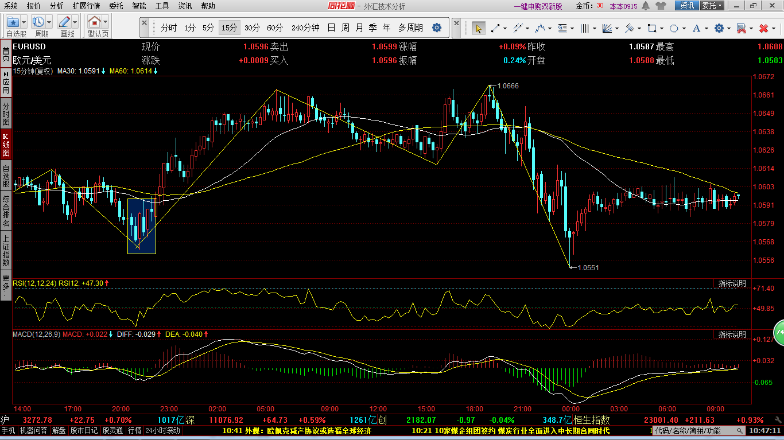Click the 自选股 star folder icon
784x440 pixels.
click(x=14, y=22)
